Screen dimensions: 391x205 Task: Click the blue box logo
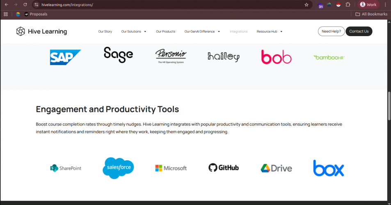click(x=329, y=168)
